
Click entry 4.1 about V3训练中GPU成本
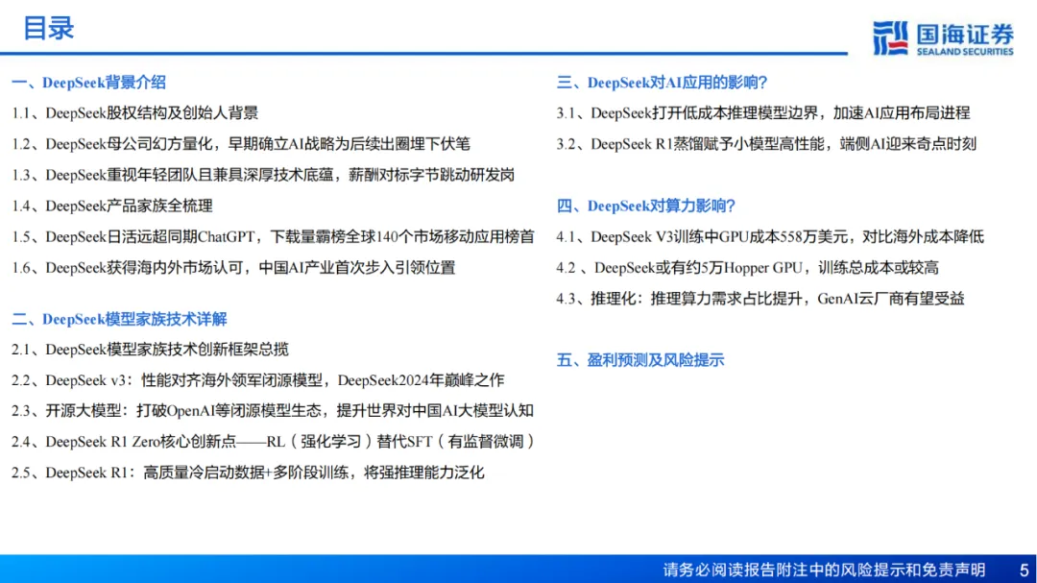pyautogui.click(x=770, y=237)
